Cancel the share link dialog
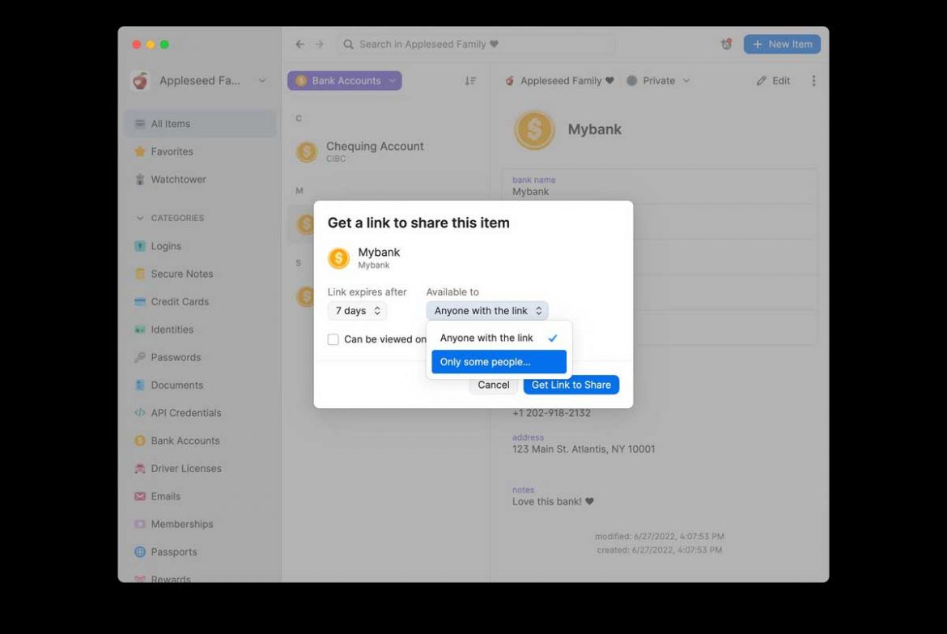Viewport: 947px width, 634px height. (493, 385)
